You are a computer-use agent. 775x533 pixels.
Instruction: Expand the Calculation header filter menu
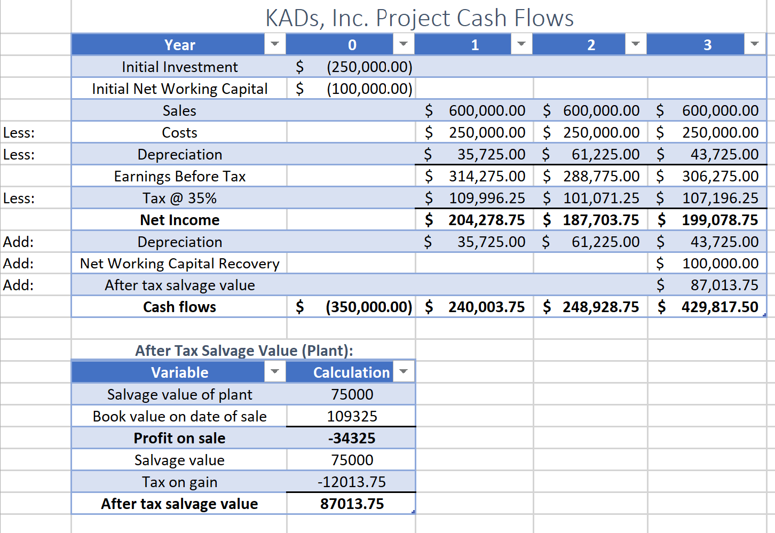[x=404, y=371]
